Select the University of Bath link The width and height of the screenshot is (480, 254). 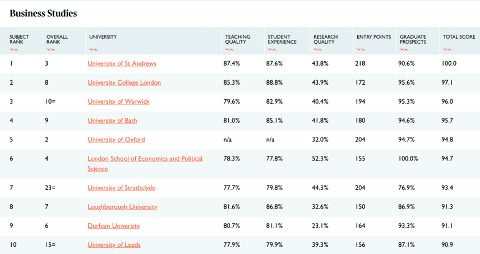[112, 121]
